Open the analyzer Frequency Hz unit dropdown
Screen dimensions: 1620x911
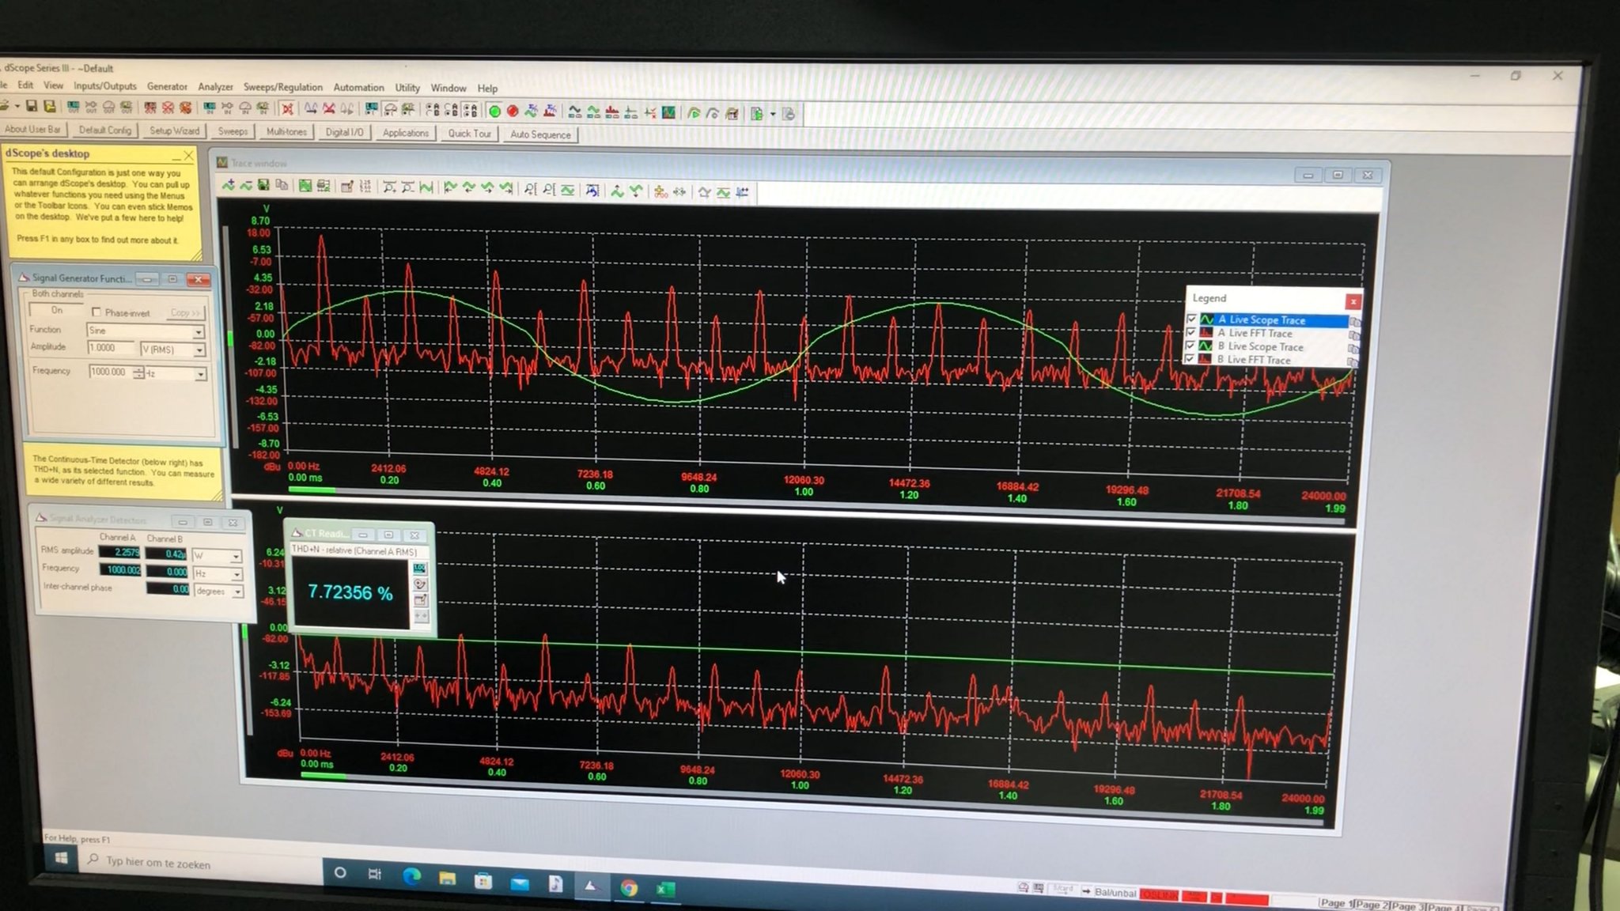tap(237, 574)
